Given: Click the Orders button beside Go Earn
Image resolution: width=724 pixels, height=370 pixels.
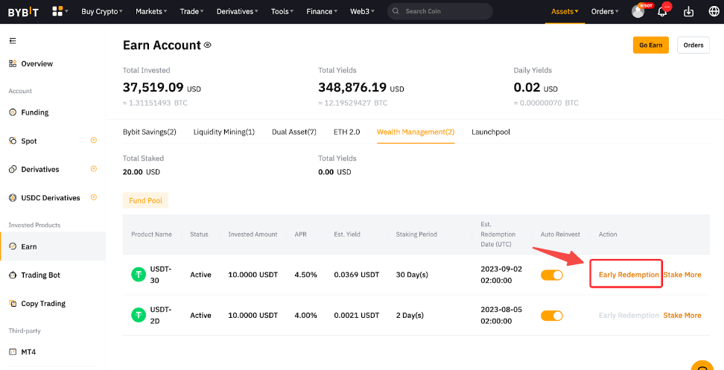Looking at the screenshot, I should pos(693,45).
